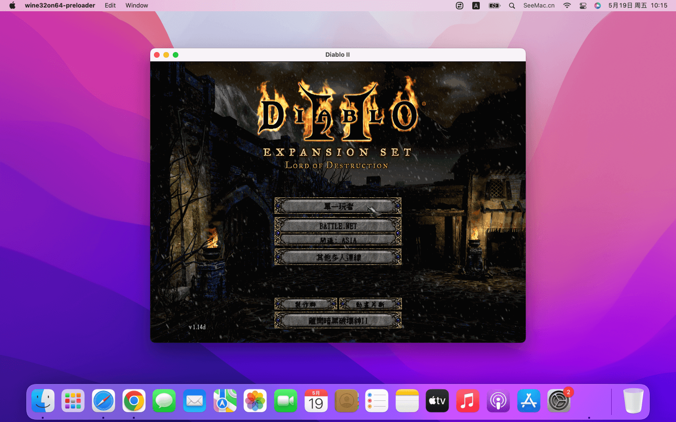Open the battery status menu
Viewport: 676px width, 422px height.
(494, 6)
